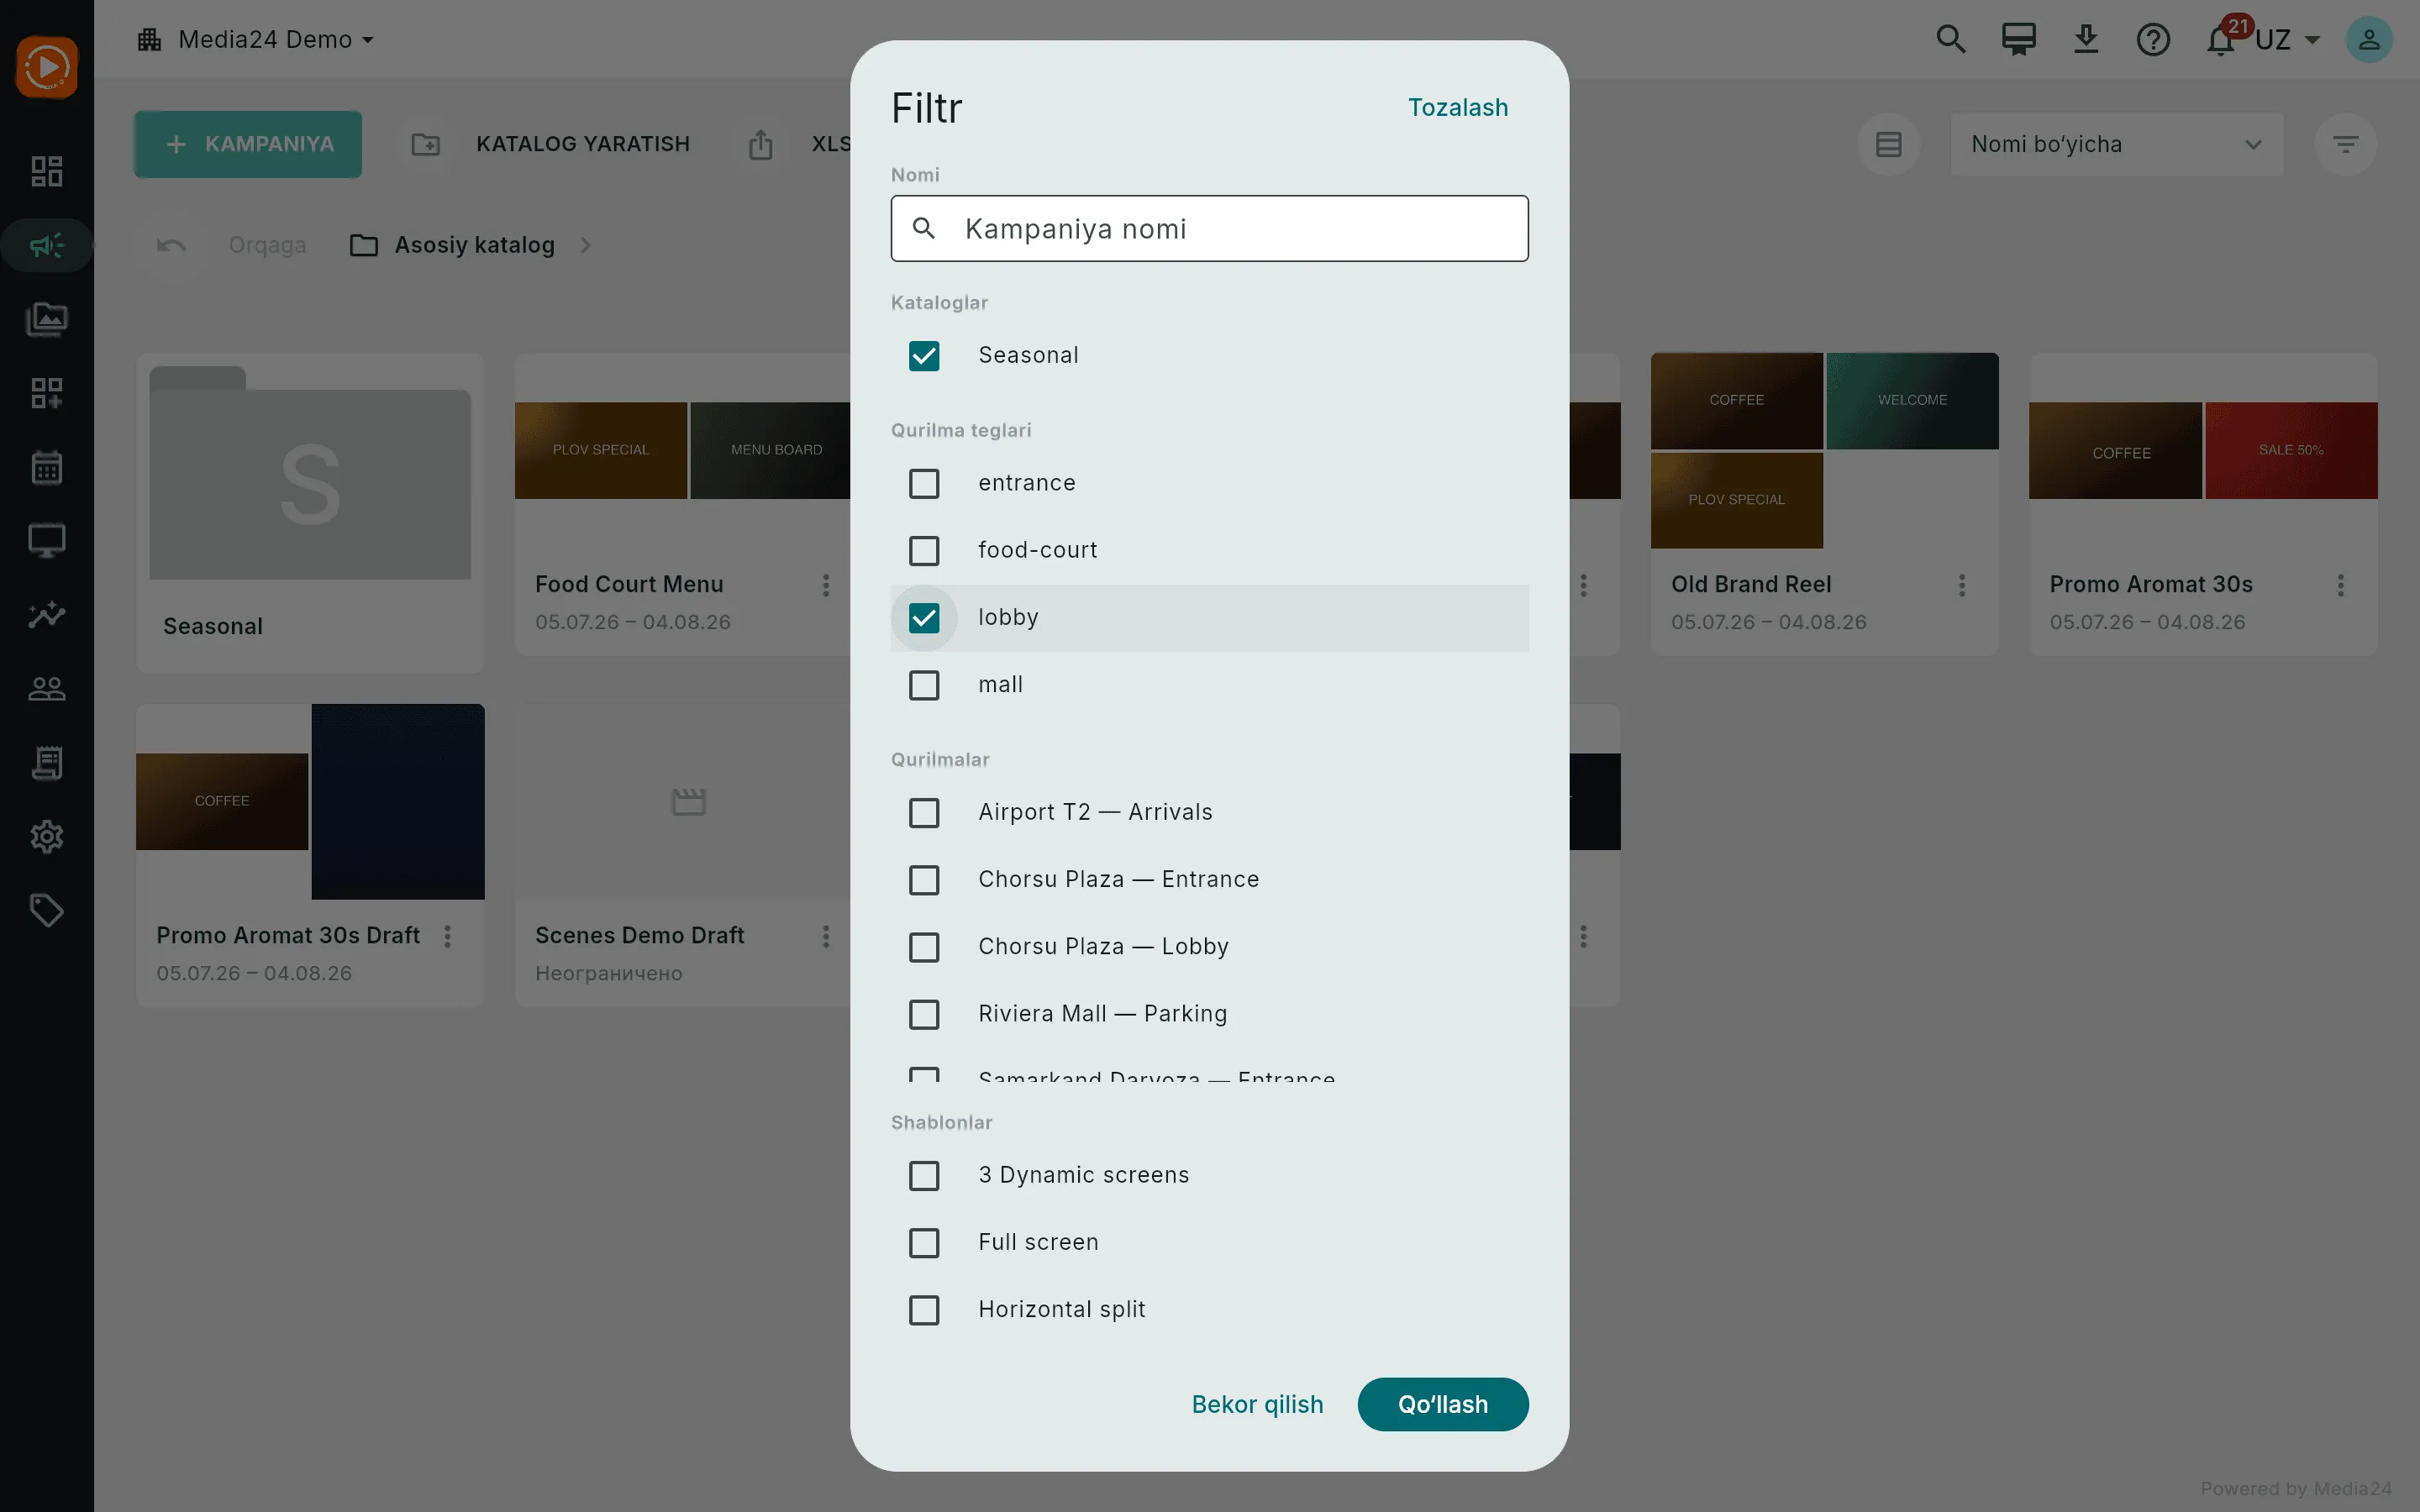Open the tags sidebar icon

(46, 910)
